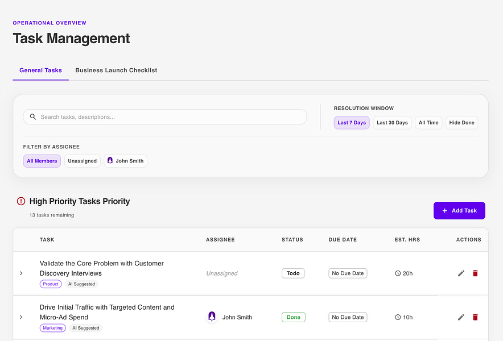
Task: Click the 20h estimated hours value
Action: click(408, 273)
